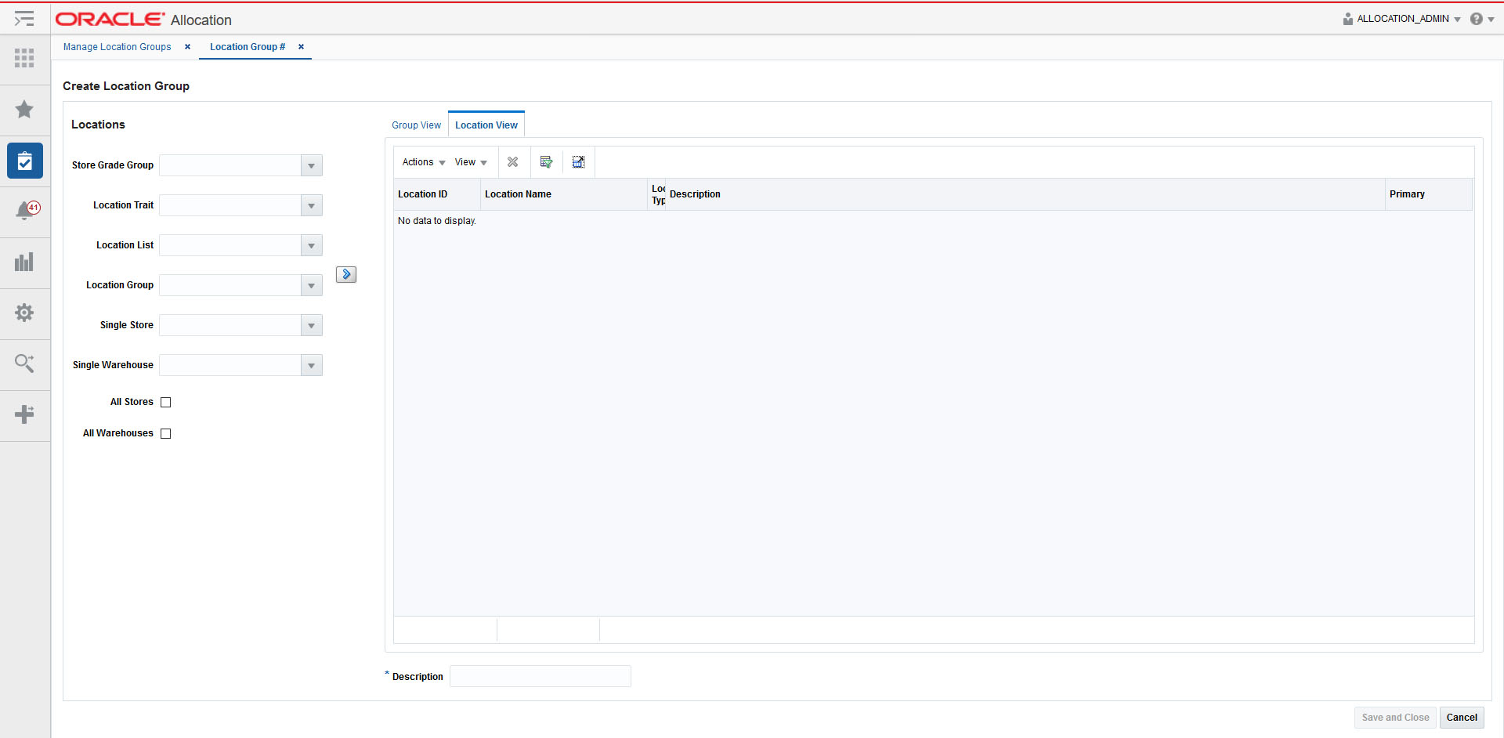This screenshot has height=738, width=1504.
Task: Type in the required Description field
Action: [x=540, y=676]
